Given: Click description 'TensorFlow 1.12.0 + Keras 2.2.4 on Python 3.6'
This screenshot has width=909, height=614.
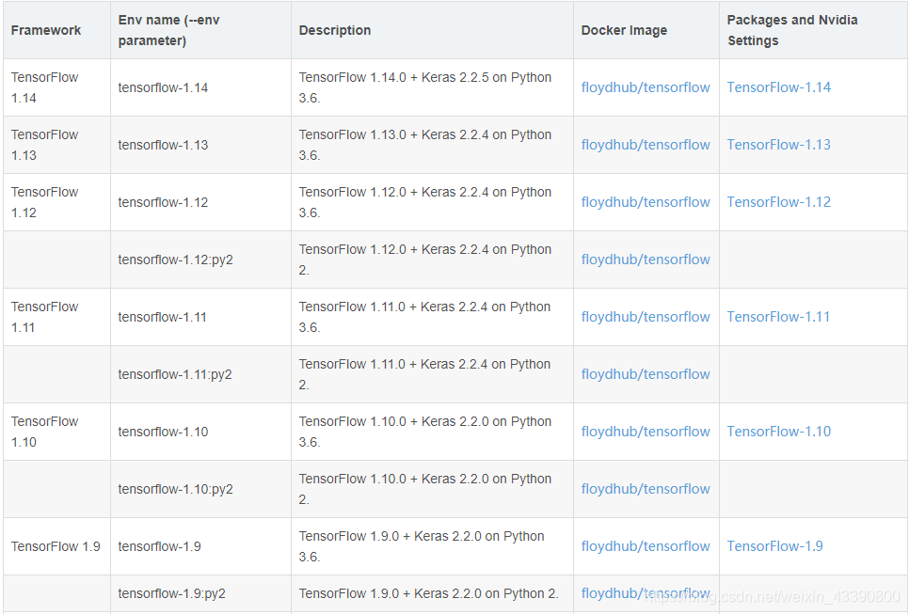Looking at the screenshot, I should (x=425, y=202).
